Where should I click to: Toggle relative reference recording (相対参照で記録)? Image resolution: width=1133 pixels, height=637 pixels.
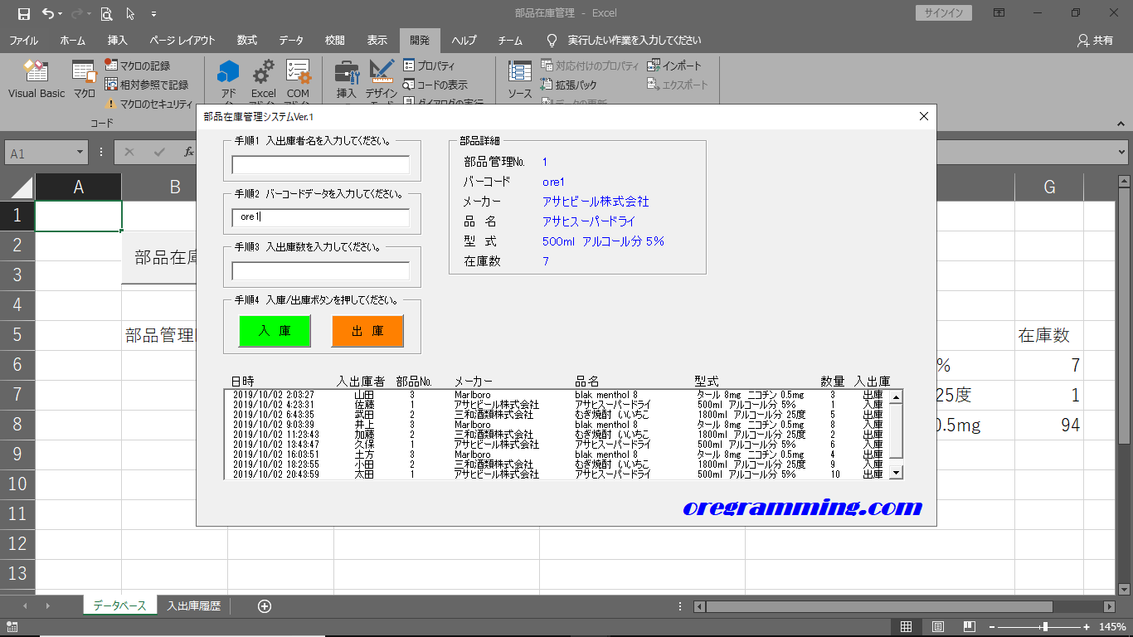[x=146, y=85]
